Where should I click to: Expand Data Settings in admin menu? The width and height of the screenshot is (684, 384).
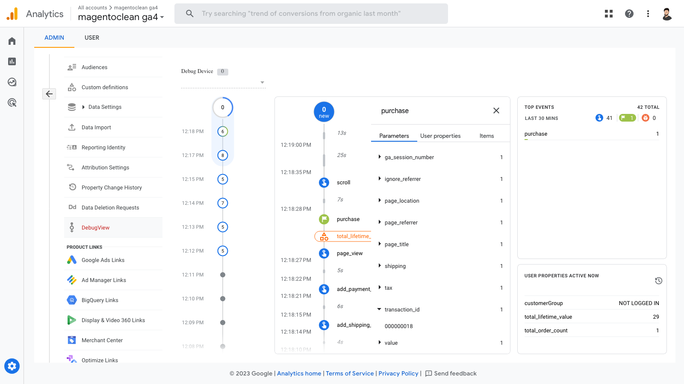pyautogui.click(x=83, y=107)
